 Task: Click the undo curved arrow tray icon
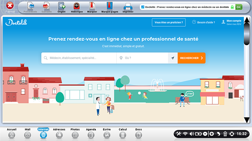[218, 134]
